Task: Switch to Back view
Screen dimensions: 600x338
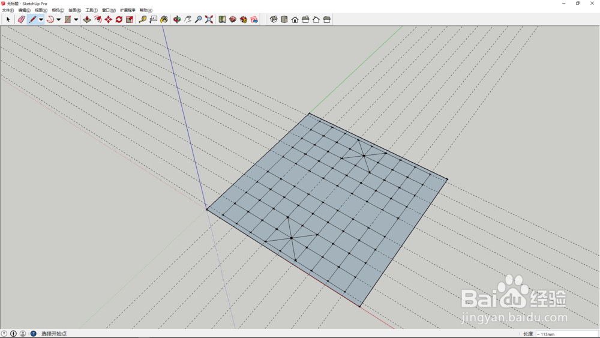Action: tap(316, 20)
